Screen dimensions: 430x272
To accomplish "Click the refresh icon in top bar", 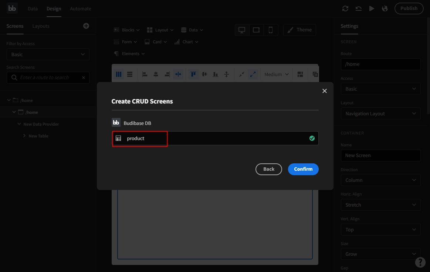I will 345,8.
